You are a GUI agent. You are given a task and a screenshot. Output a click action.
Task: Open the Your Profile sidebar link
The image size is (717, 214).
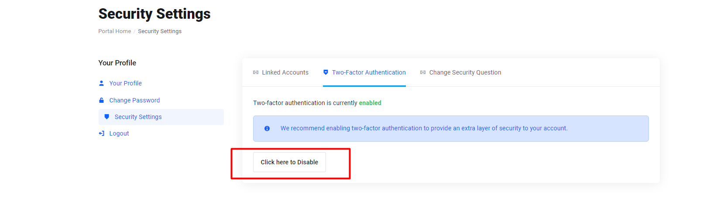125,83
